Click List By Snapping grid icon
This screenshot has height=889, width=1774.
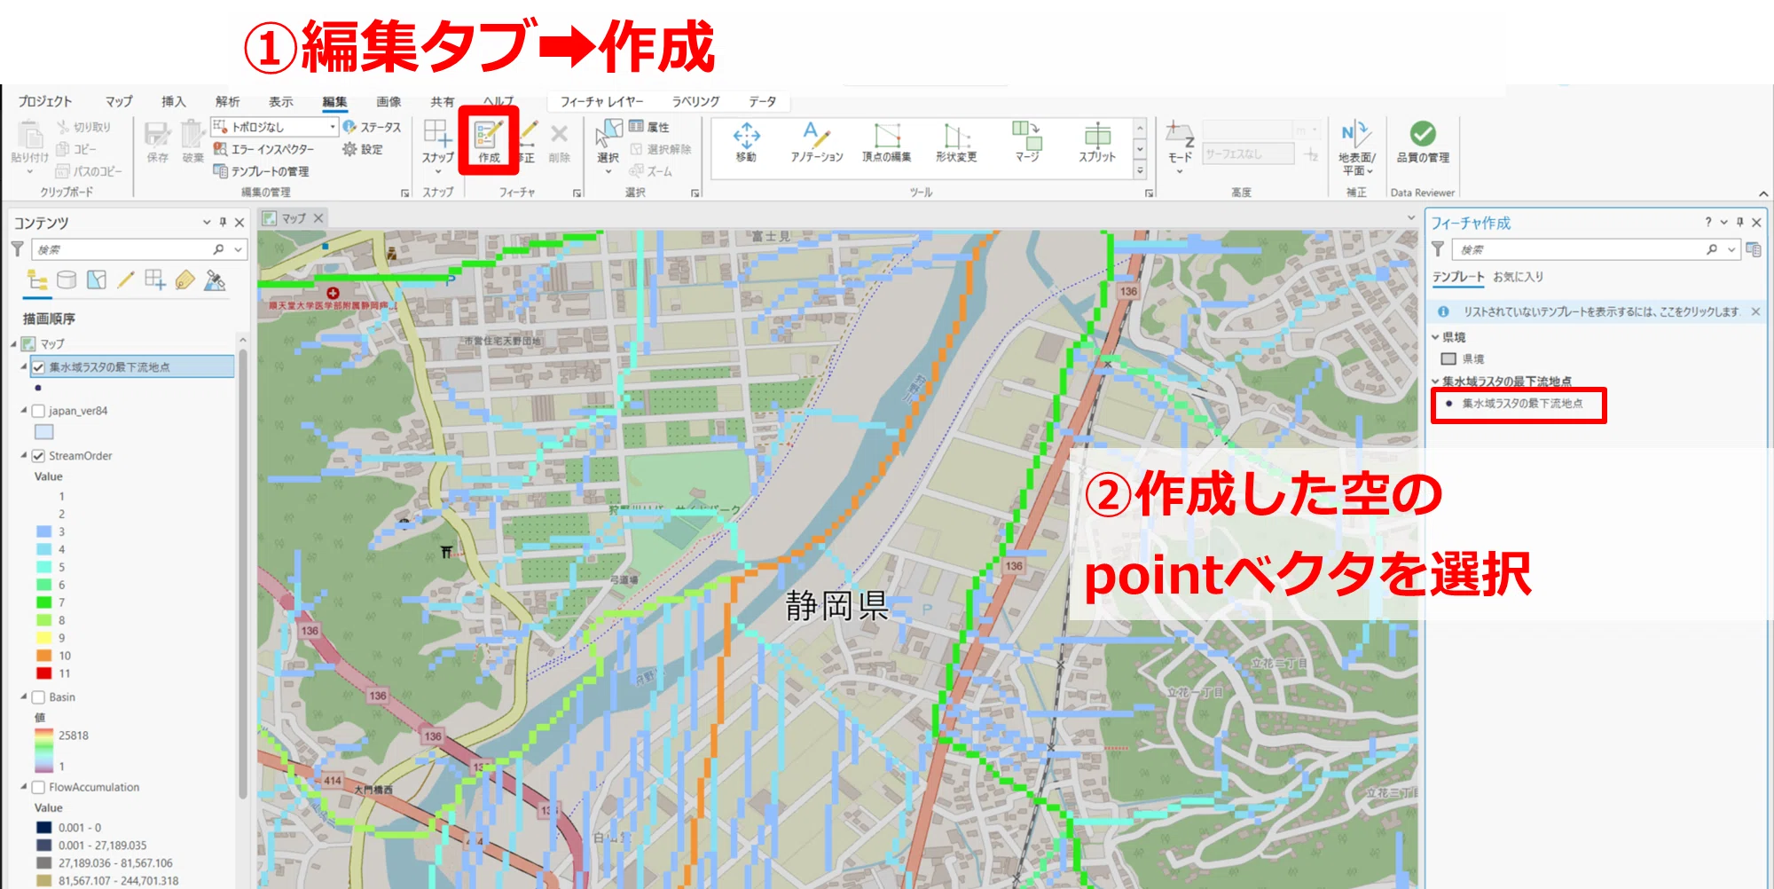click(155, 280)
